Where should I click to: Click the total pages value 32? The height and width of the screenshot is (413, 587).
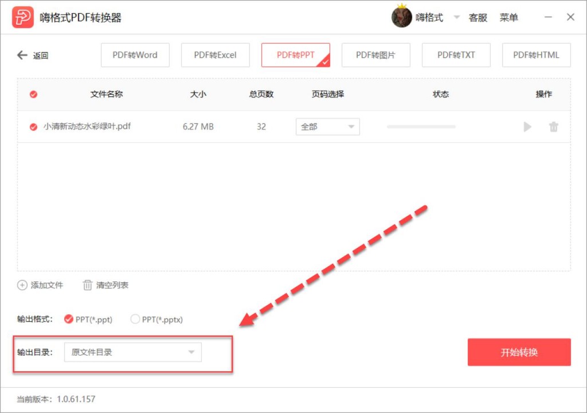[261, 127]
